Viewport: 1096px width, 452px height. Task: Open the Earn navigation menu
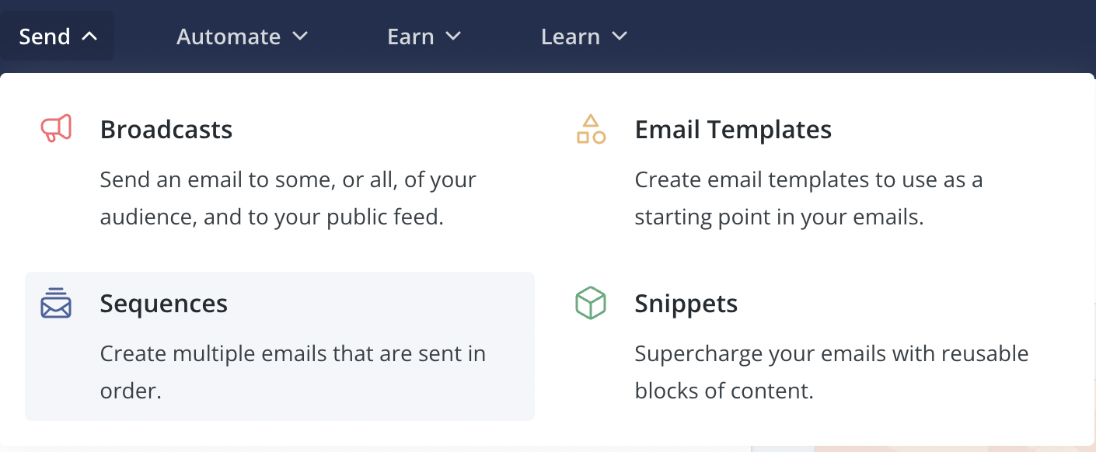(410, 37)
